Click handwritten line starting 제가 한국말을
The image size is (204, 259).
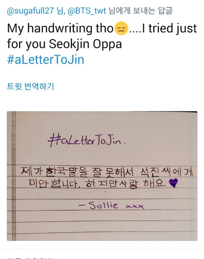click(x=107, y=172)
